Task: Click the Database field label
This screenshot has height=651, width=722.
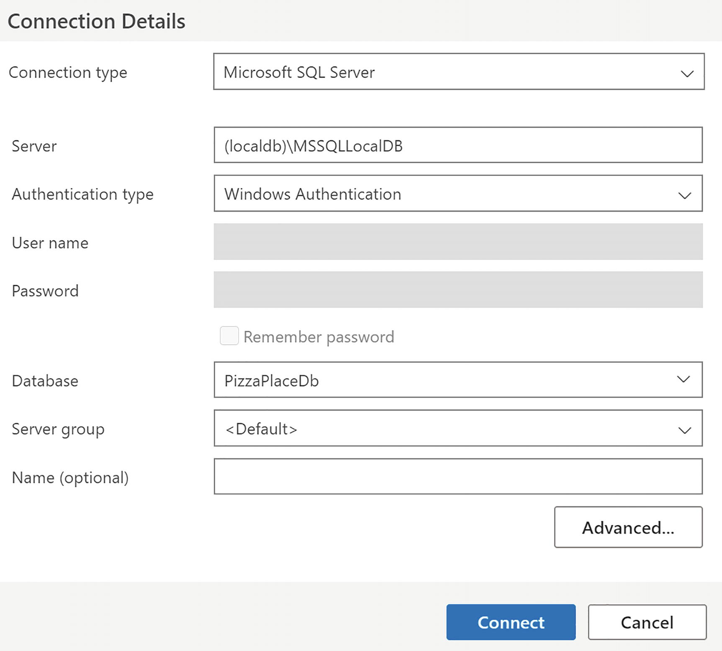Action: click(45, 381)
